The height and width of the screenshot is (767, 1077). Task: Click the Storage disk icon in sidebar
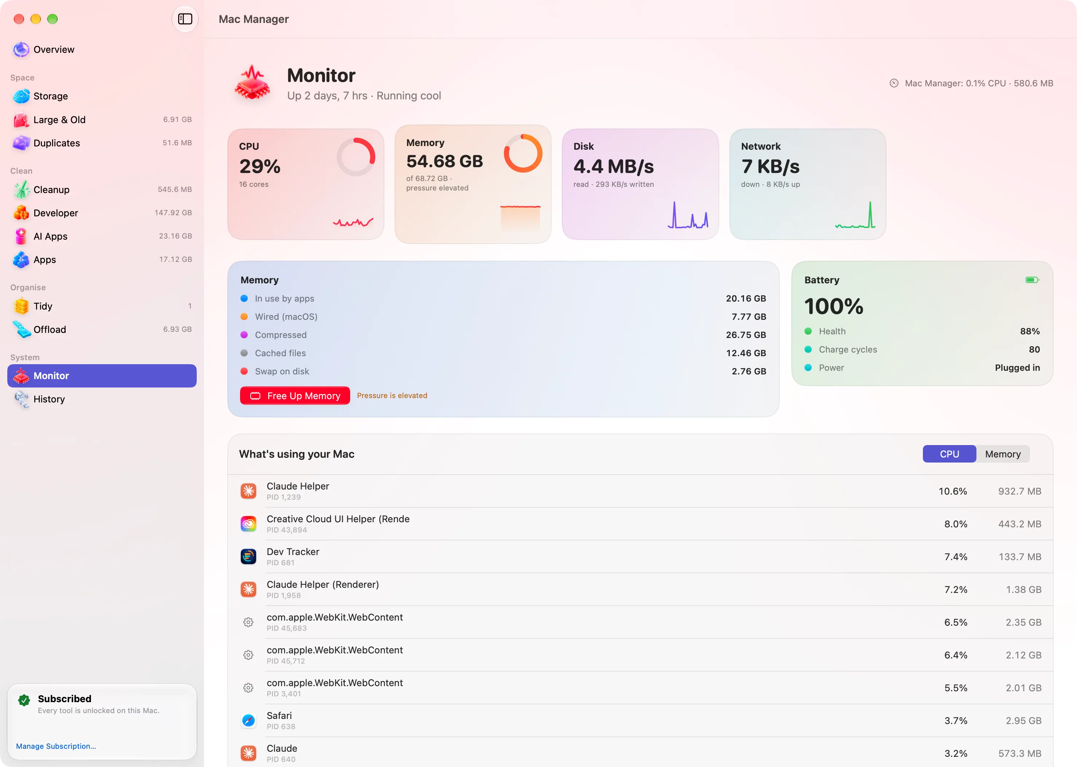point(21,97)
